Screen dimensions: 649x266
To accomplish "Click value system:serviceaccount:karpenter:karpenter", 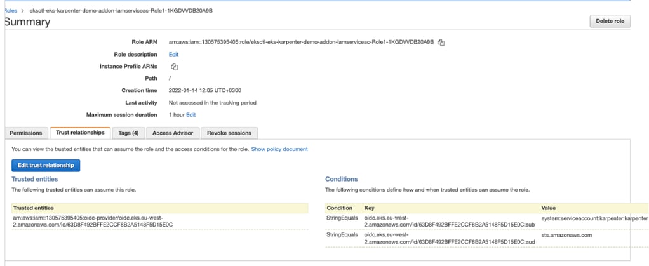I will (594, 218).
